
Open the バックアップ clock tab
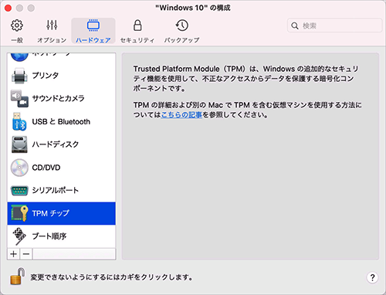[181, 31]
